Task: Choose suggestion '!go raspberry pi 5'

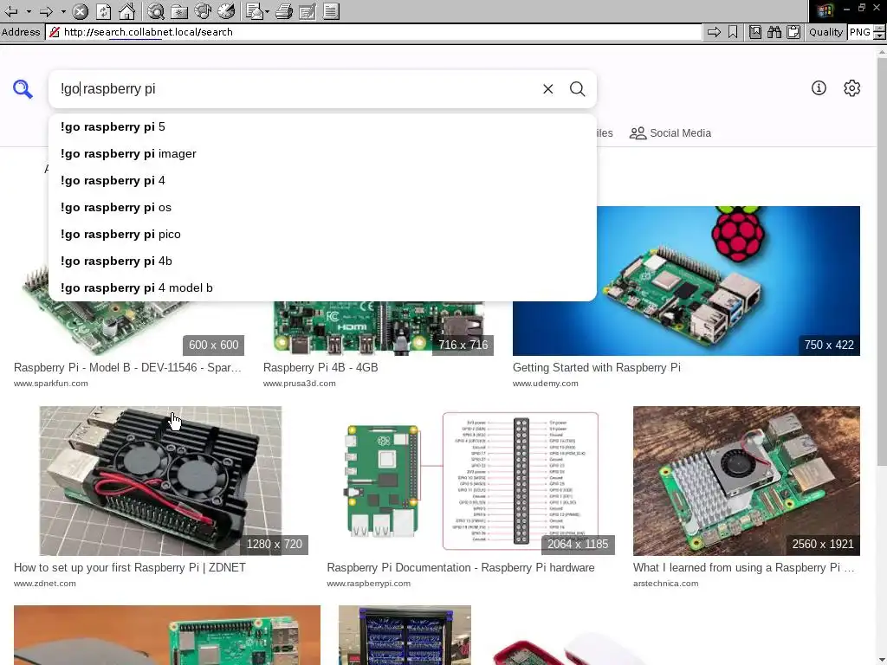Action: [322, 126]
